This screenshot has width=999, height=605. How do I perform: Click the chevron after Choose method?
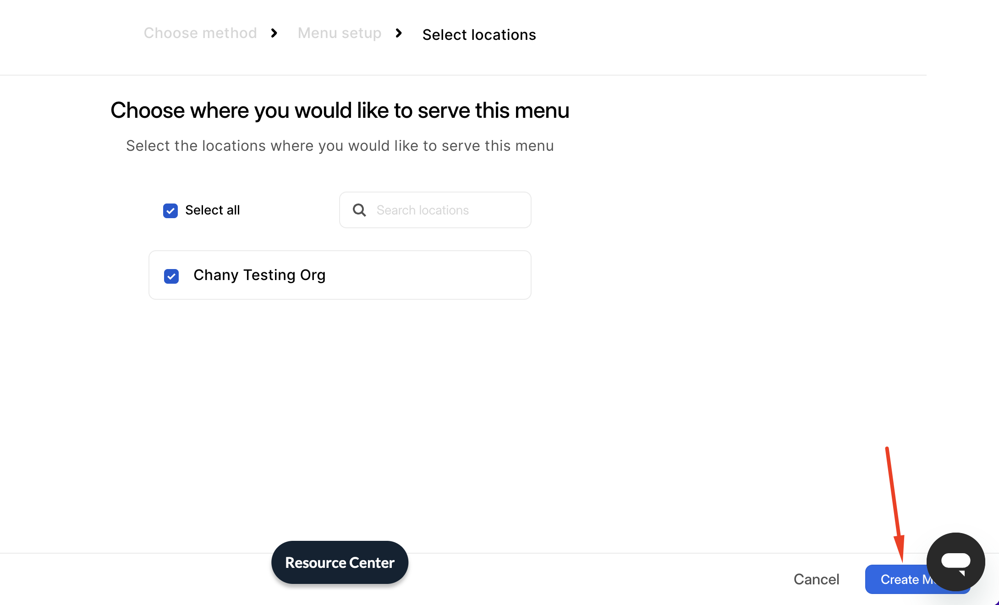tap(274, 33)
